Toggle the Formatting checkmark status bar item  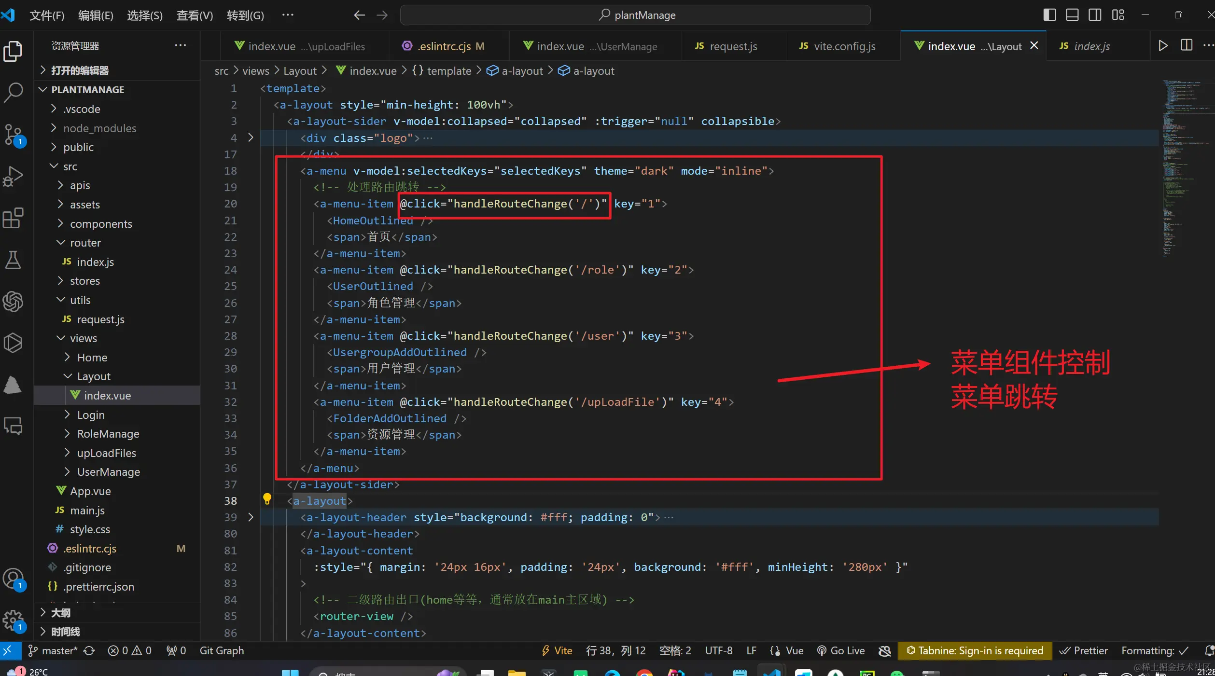(x=1155, y=650)
